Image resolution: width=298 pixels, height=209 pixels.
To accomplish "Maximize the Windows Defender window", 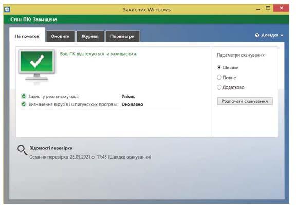I will click(x=268, y=8).
